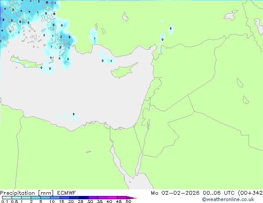Click the island of Cyprus on map
This screenshot has height=203, width=263.
pyautogui.click(x=124, y=71)
